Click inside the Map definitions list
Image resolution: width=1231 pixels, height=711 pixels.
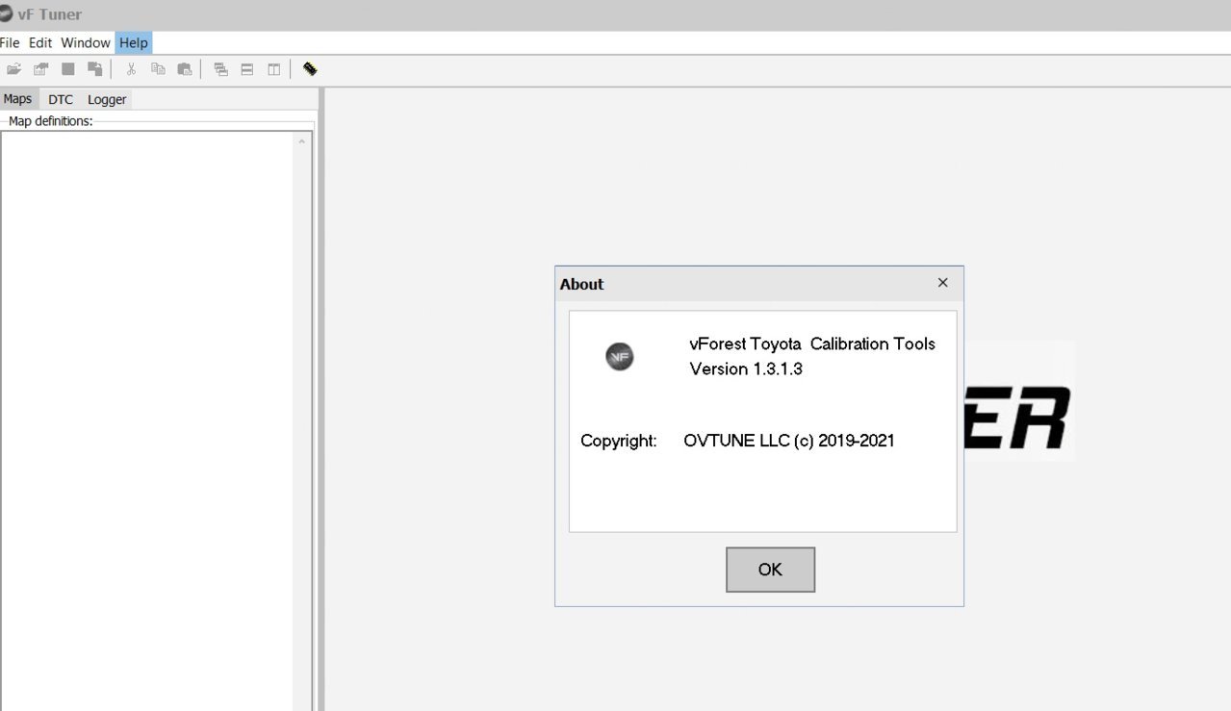tap(147, 420)
